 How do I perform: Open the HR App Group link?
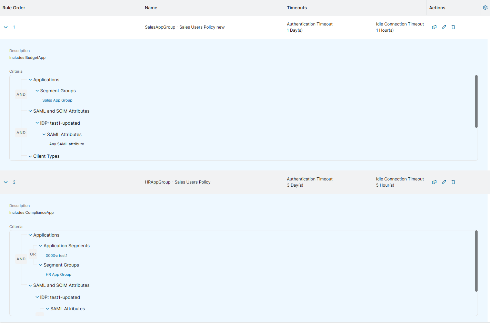(59, 275)
